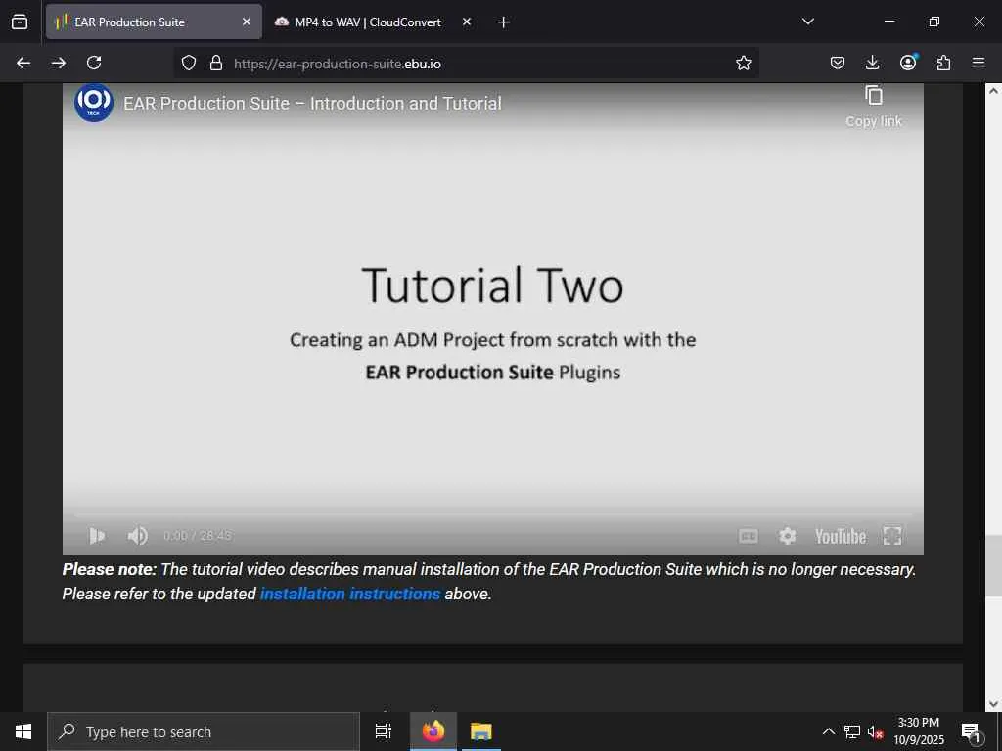Open the extensions panel
1002x751 pixels.
tap(943, 63)
